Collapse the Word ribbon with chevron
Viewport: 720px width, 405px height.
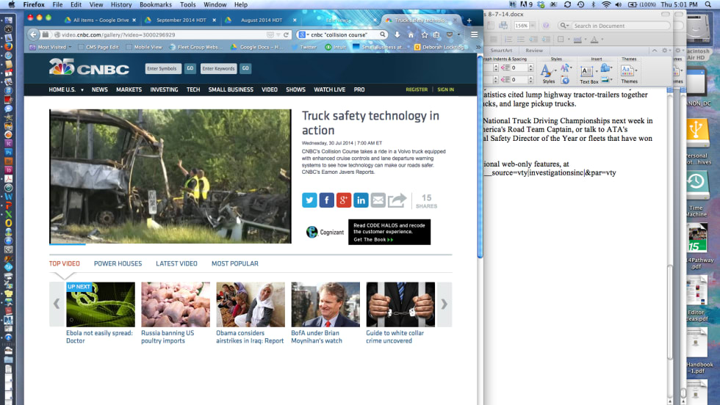[655, 51]
